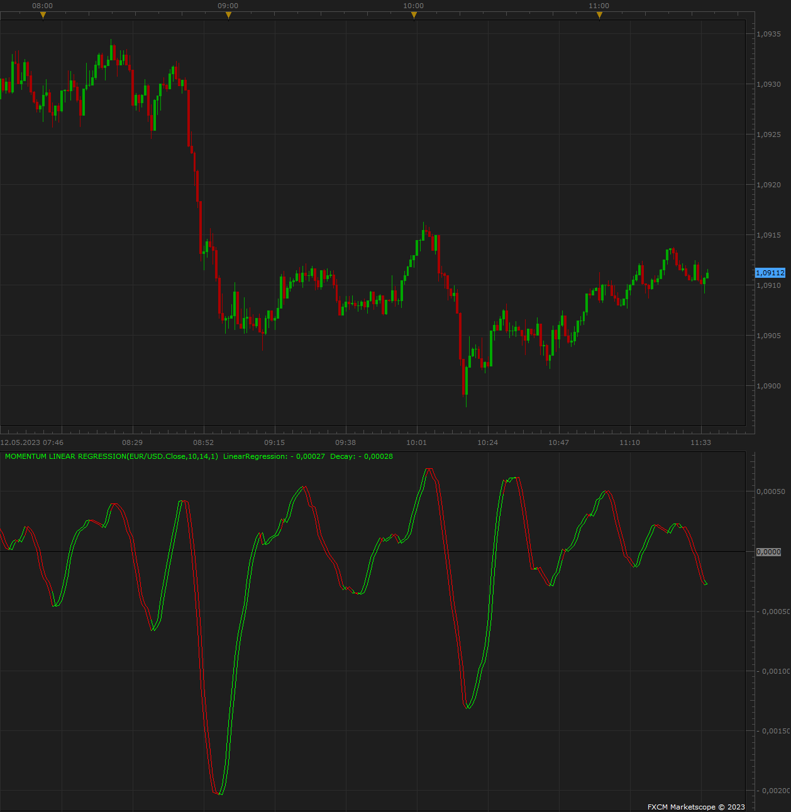Click the 10:00 hour marker triangle

(414, 15)
